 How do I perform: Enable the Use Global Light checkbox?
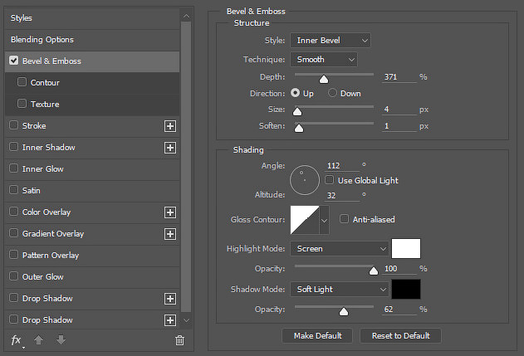click(x=329, y=180)
